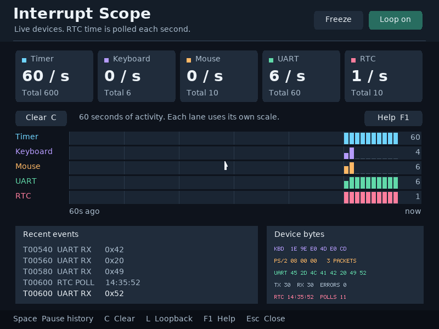Click the now axis label
Image resolution: width=439 pixels, height=329 pixels.
[413, 211]
